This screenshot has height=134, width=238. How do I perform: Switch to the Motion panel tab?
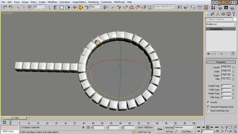tap(223, 14)
